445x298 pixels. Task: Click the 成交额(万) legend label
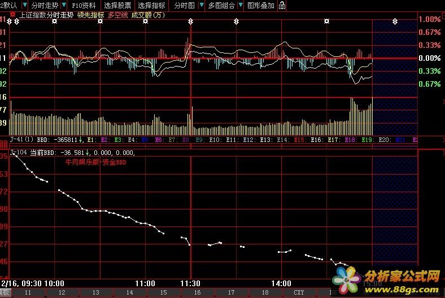pyautogui.click(x=148, y=15)
